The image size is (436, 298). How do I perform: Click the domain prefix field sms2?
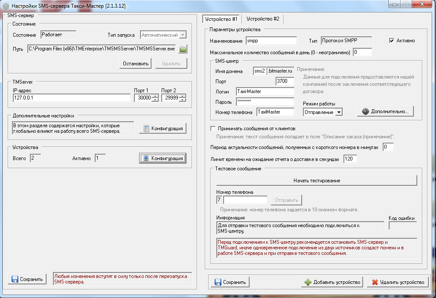(x=259, y=71)
